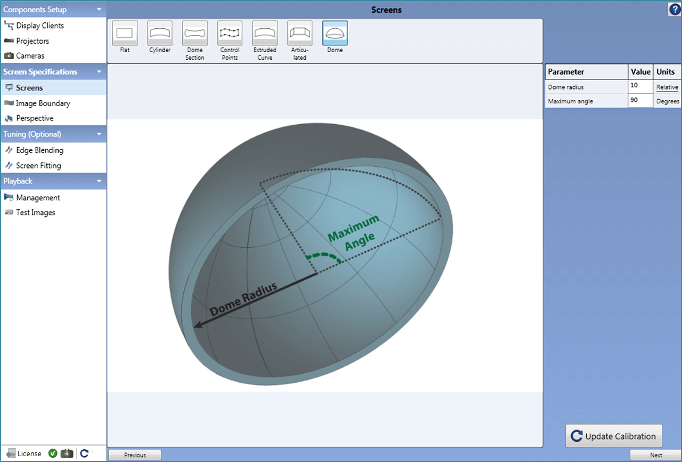Edit the Maximum angle value field
This screenshot has height=462, width=682.
coord(640,101)
